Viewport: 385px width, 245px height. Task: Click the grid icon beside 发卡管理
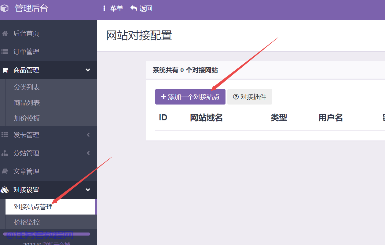5,135
